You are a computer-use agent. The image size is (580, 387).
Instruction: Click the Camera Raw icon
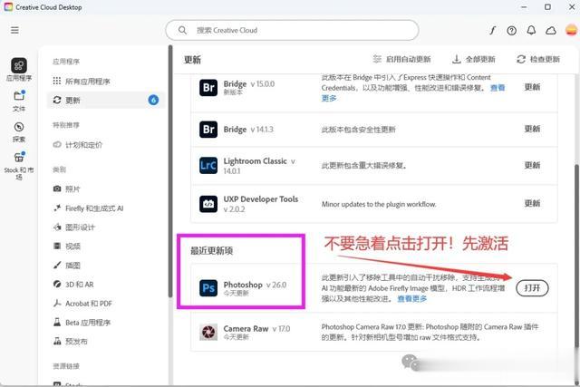pyautogui.click(x=208, y=332)
